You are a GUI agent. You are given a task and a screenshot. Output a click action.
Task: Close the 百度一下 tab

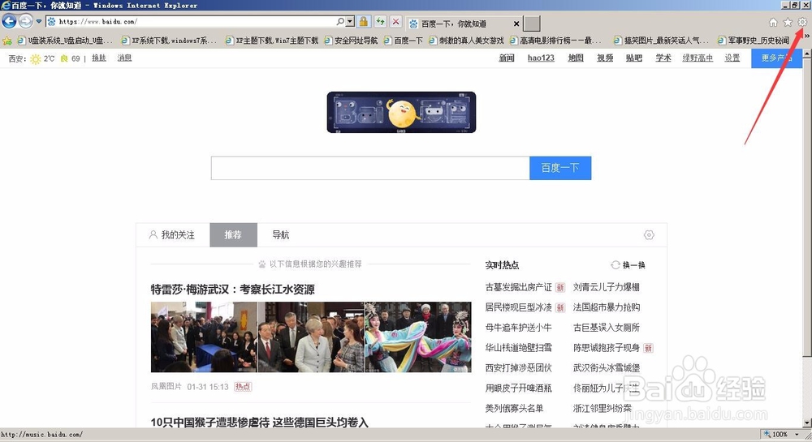pyautogui.click(x=516, y=24)
